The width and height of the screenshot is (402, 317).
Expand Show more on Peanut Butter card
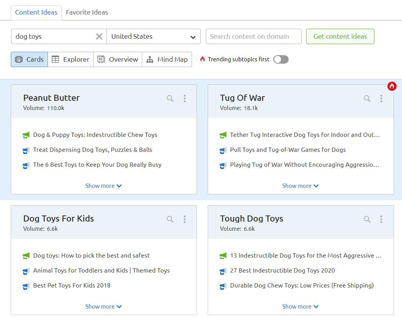pyautogui.click(x=103, y=186)
